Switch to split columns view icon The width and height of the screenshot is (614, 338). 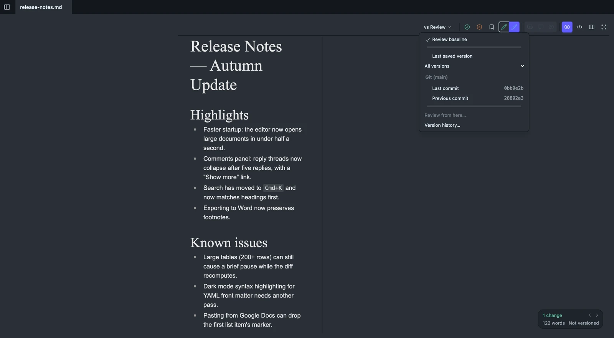click(x=592, y=27)
